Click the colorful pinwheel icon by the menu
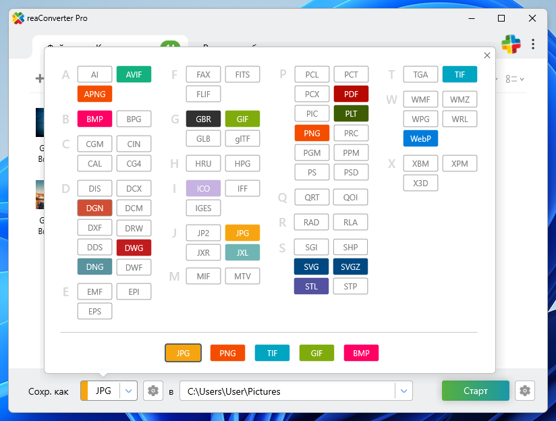Image resolution: width=556 pixels, height=421 pixels. pos(511,45)
